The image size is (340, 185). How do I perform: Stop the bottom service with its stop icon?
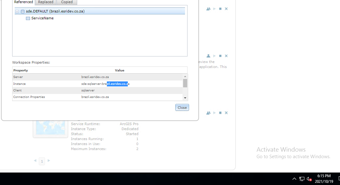pos(220,113)
